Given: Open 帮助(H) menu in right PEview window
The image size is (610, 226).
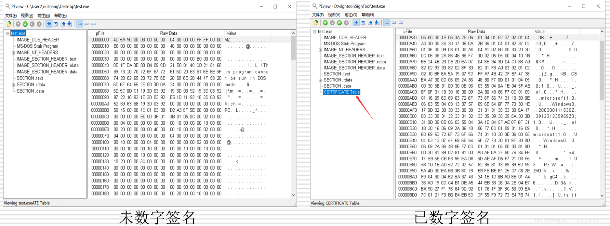Looking at the screenshot, I should [368, 15].
